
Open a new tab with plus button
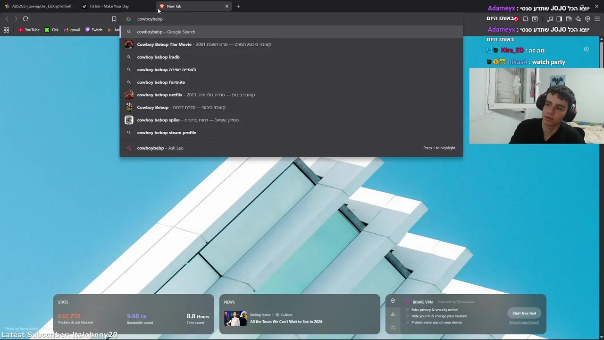point(238,6)
